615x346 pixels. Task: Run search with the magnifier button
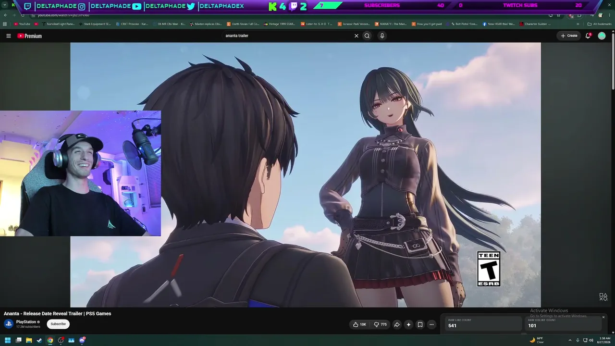(x=367, y=36)
